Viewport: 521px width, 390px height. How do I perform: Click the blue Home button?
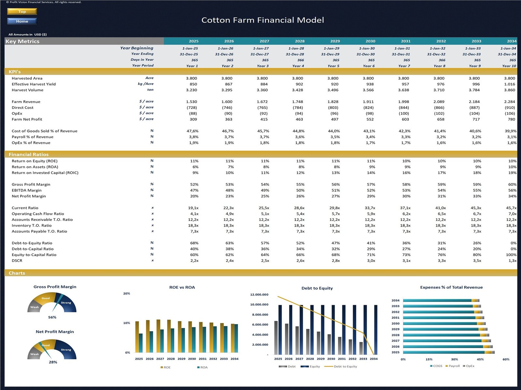point(22,21)
